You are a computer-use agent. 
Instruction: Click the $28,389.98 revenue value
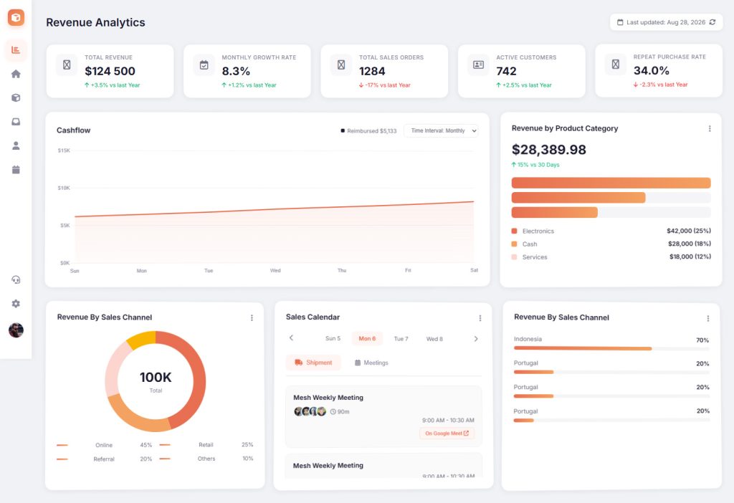548,150
